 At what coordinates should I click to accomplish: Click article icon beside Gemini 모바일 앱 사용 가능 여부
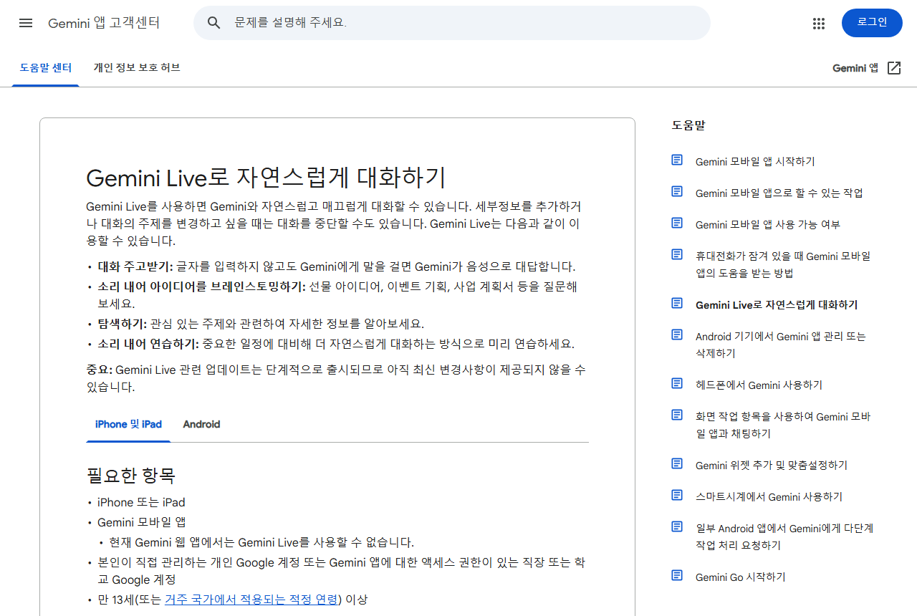click(677, 223)
